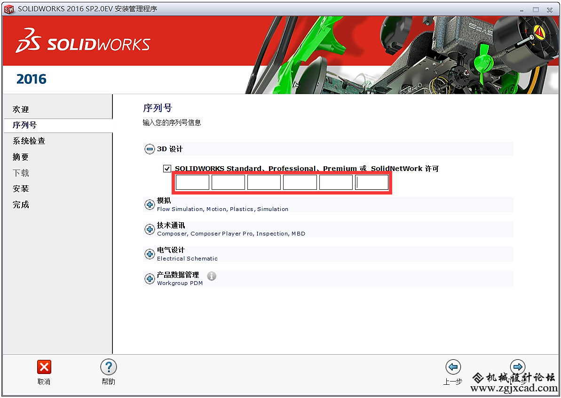Select the 欢迎 step in sidebar
This screenshot has width=561, height=398.
click(21, 109)
